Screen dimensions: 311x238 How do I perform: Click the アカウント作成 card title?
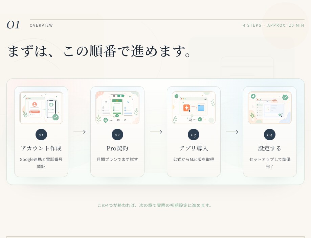pos(41,148)
